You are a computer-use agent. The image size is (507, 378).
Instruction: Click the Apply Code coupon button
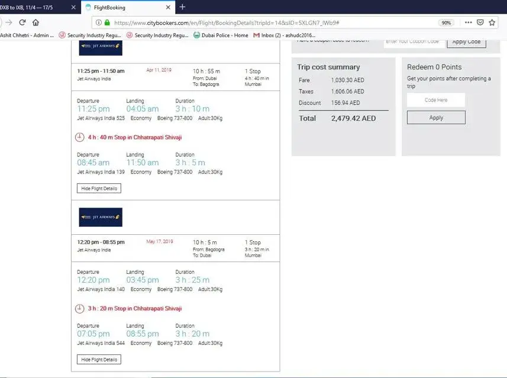(x=466, y=41)
